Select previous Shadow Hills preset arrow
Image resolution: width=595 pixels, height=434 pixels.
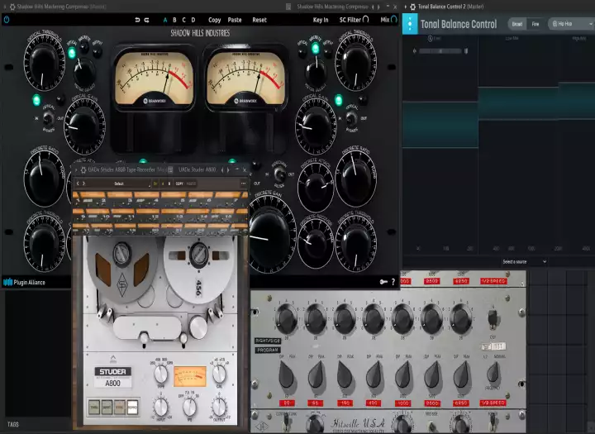[373, 7]
